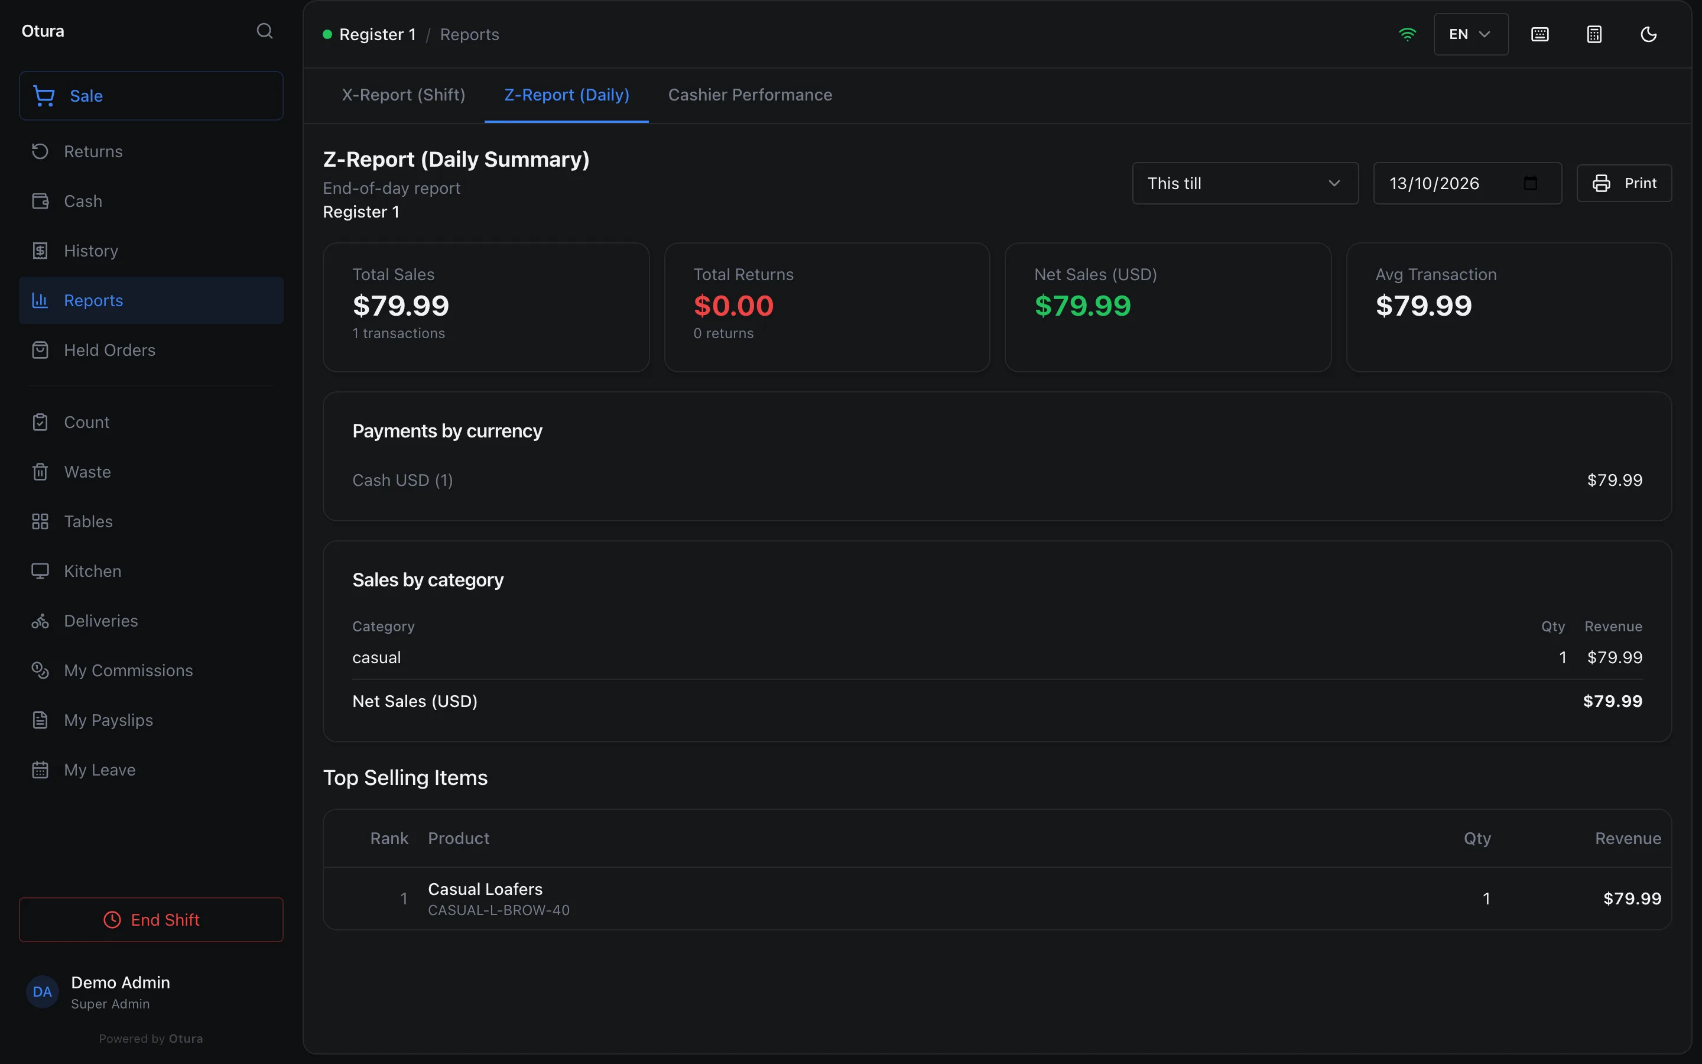
Task: Open History in the sidebar
Action: pyautogui.click(x=151, y=251)
